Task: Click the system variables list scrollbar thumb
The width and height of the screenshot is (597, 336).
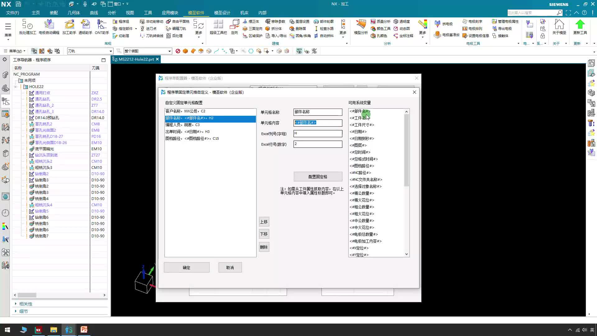Action: [406, 150]
